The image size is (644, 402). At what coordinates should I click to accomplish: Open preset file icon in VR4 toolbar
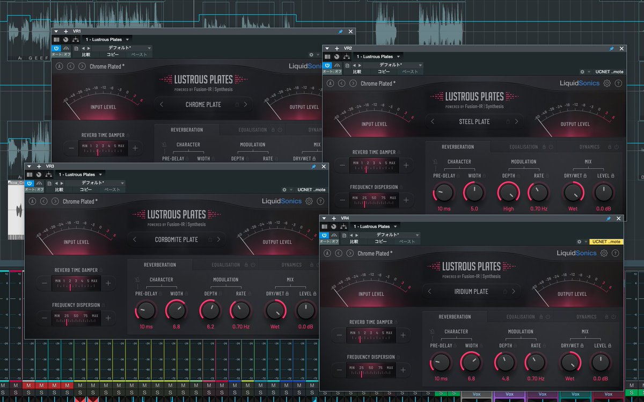pyautogui.click(x=345, y=235)
